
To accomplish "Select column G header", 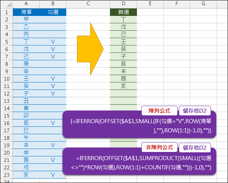I will [203, 4].
